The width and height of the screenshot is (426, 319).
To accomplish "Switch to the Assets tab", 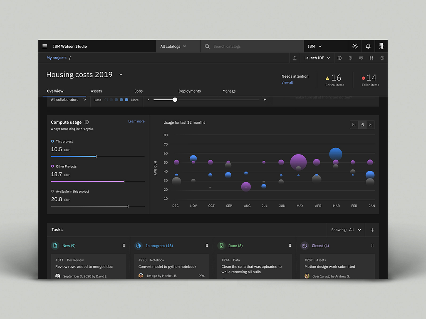I will point(96,91).
